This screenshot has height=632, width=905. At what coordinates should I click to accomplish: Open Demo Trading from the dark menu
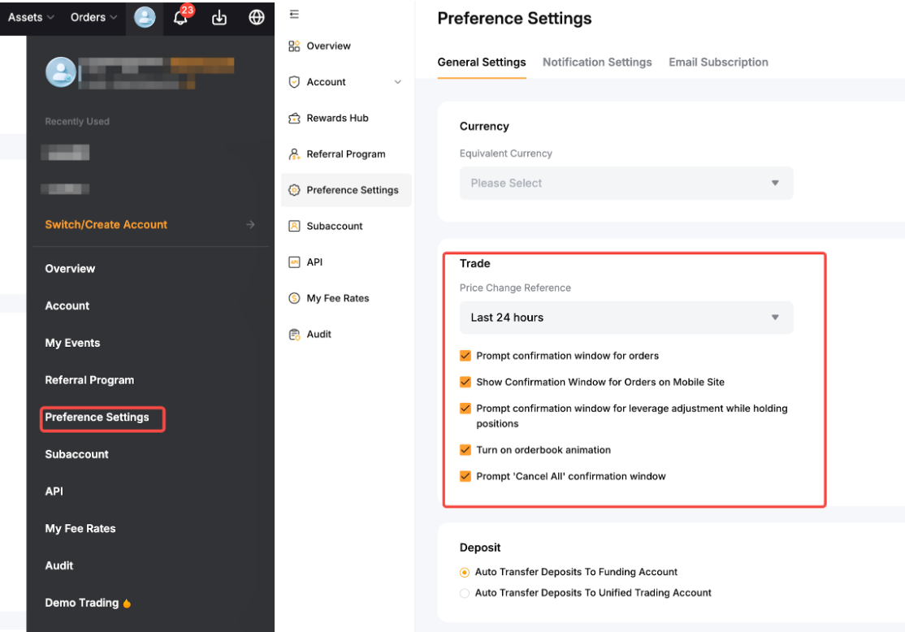(82, 603)
